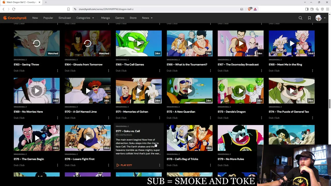
Task: Visit the Crunchyroll Store
Action: 133,18
